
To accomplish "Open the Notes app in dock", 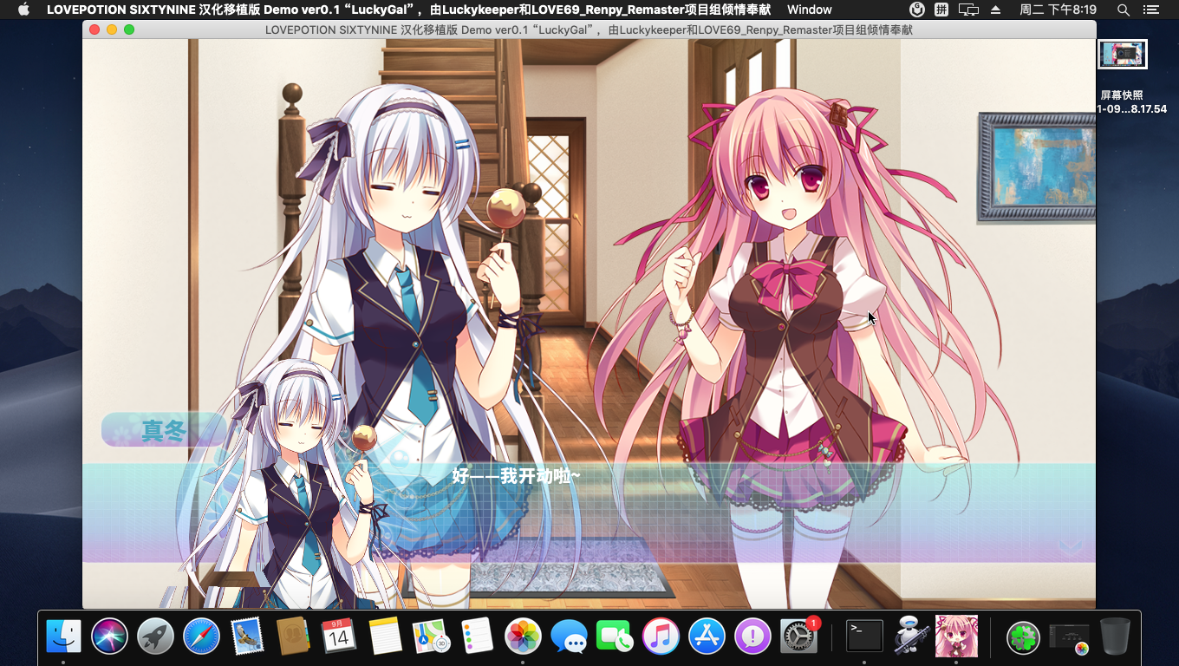I will 385,637.
